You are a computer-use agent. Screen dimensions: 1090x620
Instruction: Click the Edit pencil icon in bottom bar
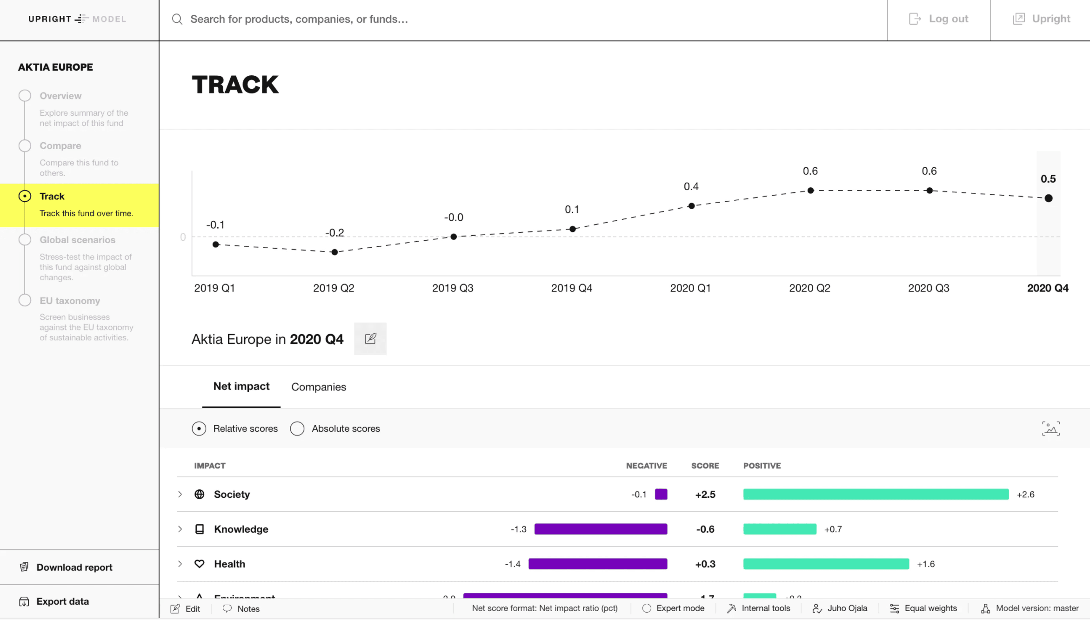coord(175,608)
